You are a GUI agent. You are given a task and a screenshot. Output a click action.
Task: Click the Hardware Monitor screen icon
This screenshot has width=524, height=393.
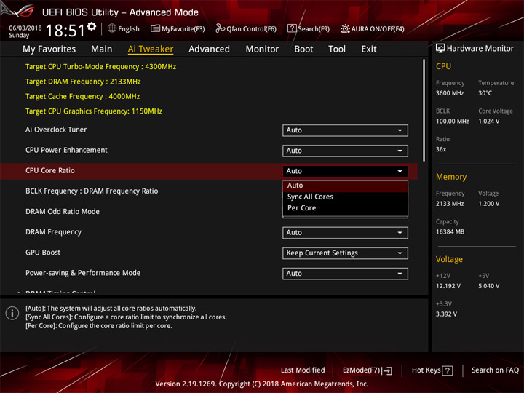click(x=440, y=49)
